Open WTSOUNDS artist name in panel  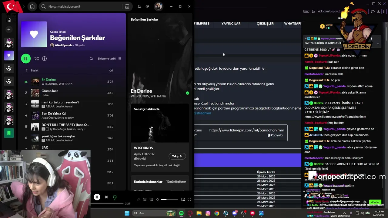143,148
